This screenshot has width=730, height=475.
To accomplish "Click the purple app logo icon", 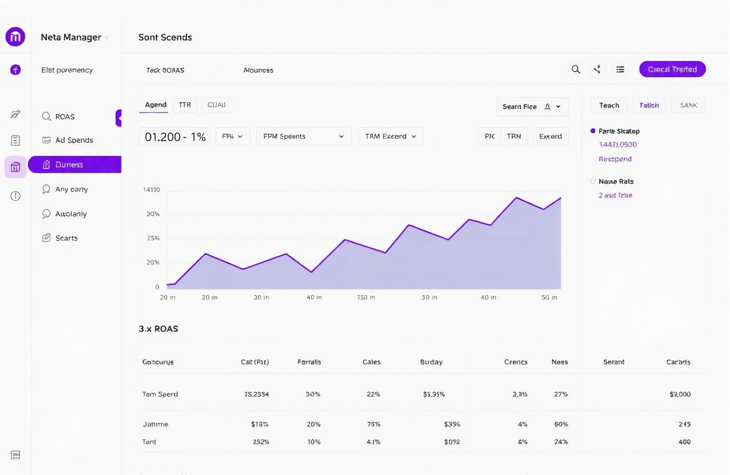I will pos(15,37).
